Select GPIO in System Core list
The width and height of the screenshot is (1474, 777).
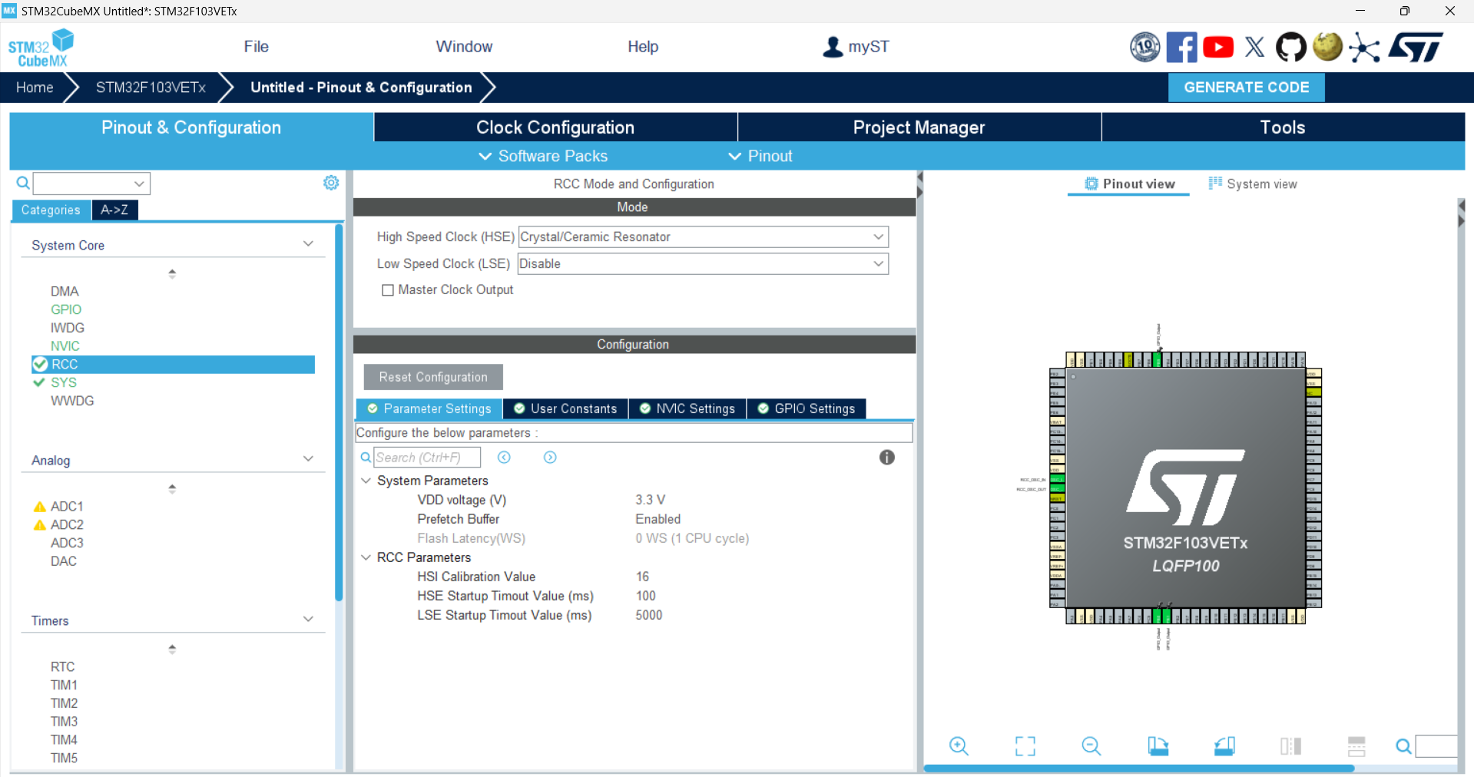point(66,309)
